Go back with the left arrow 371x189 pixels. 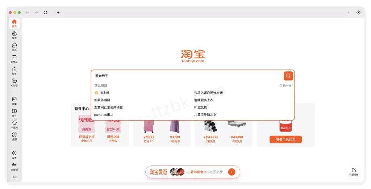[27, 13]
